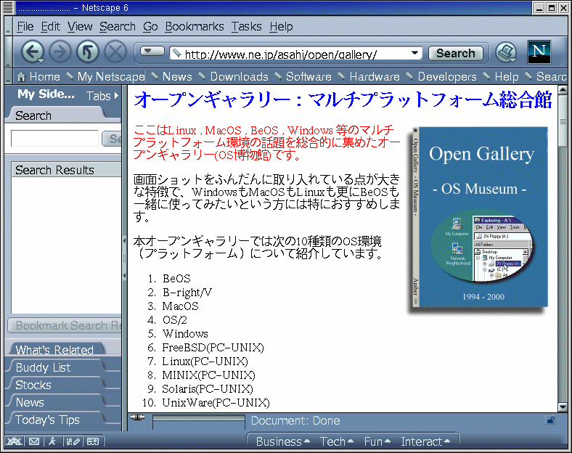Collapse the personal toolbar grippy handle

(x=8, y=76)
